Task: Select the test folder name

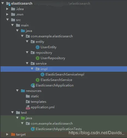Action: click(x=24, y=113)
